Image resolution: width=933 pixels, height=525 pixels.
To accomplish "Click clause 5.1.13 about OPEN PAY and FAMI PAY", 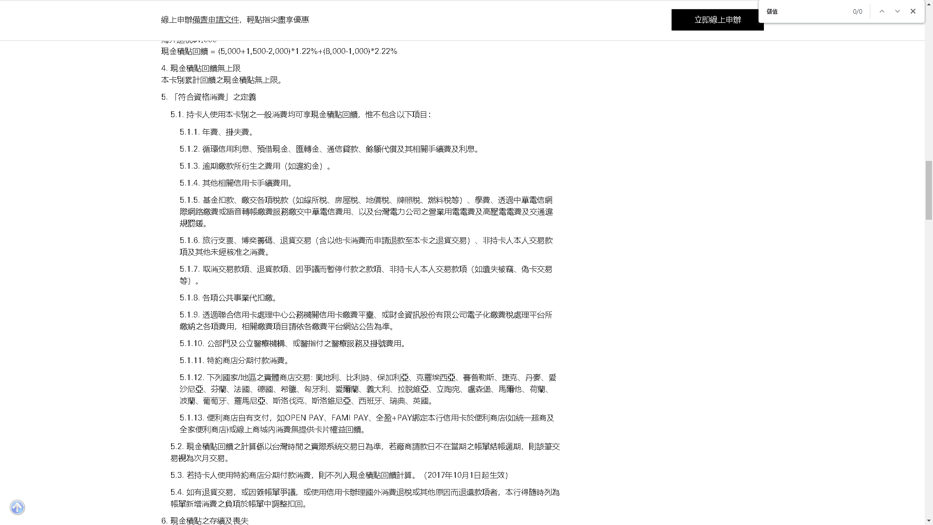I will pos(366,424).
